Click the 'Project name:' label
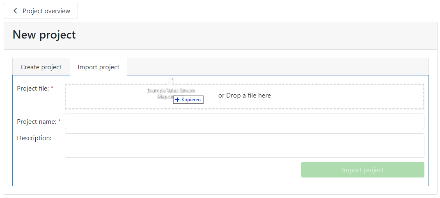Viewport: 440px width, 198px height. (x=37, y=122)
